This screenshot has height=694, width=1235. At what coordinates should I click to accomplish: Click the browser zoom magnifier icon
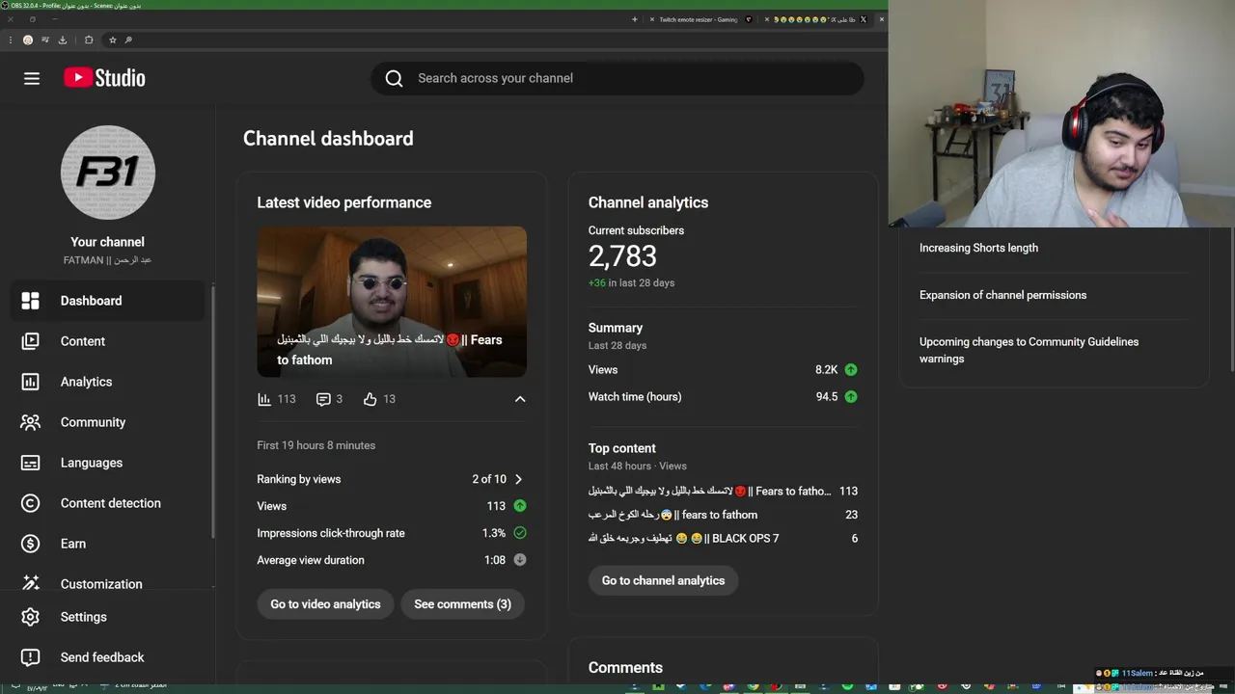128,40
